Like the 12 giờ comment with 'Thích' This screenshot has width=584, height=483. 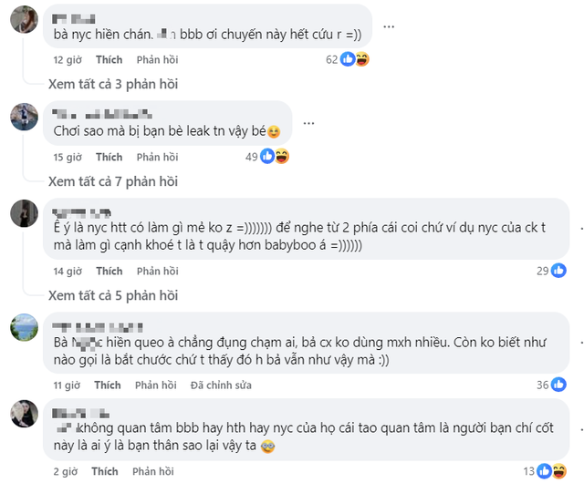click(109, 60)
